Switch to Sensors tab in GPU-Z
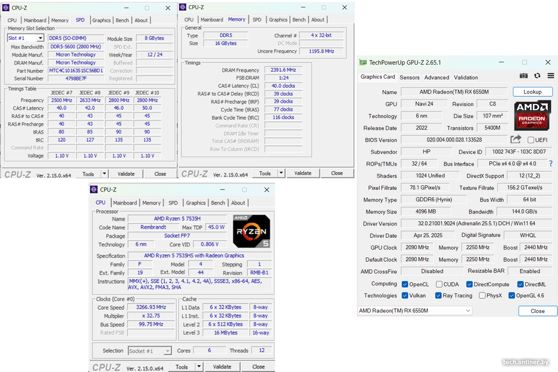Image resolution: width=558 pixels, height=372 pixels. [409, 77]
